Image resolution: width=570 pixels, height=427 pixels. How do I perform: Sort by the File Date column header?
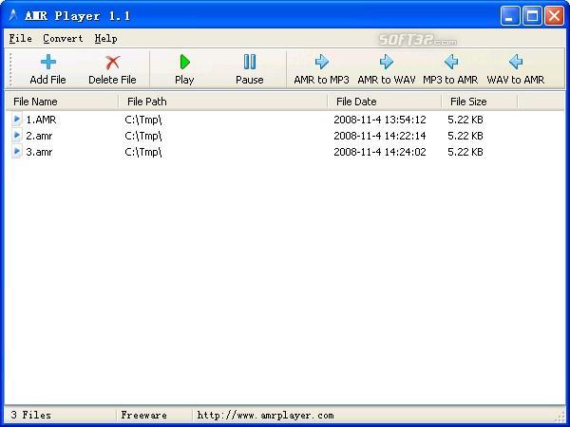coord(385,102)
